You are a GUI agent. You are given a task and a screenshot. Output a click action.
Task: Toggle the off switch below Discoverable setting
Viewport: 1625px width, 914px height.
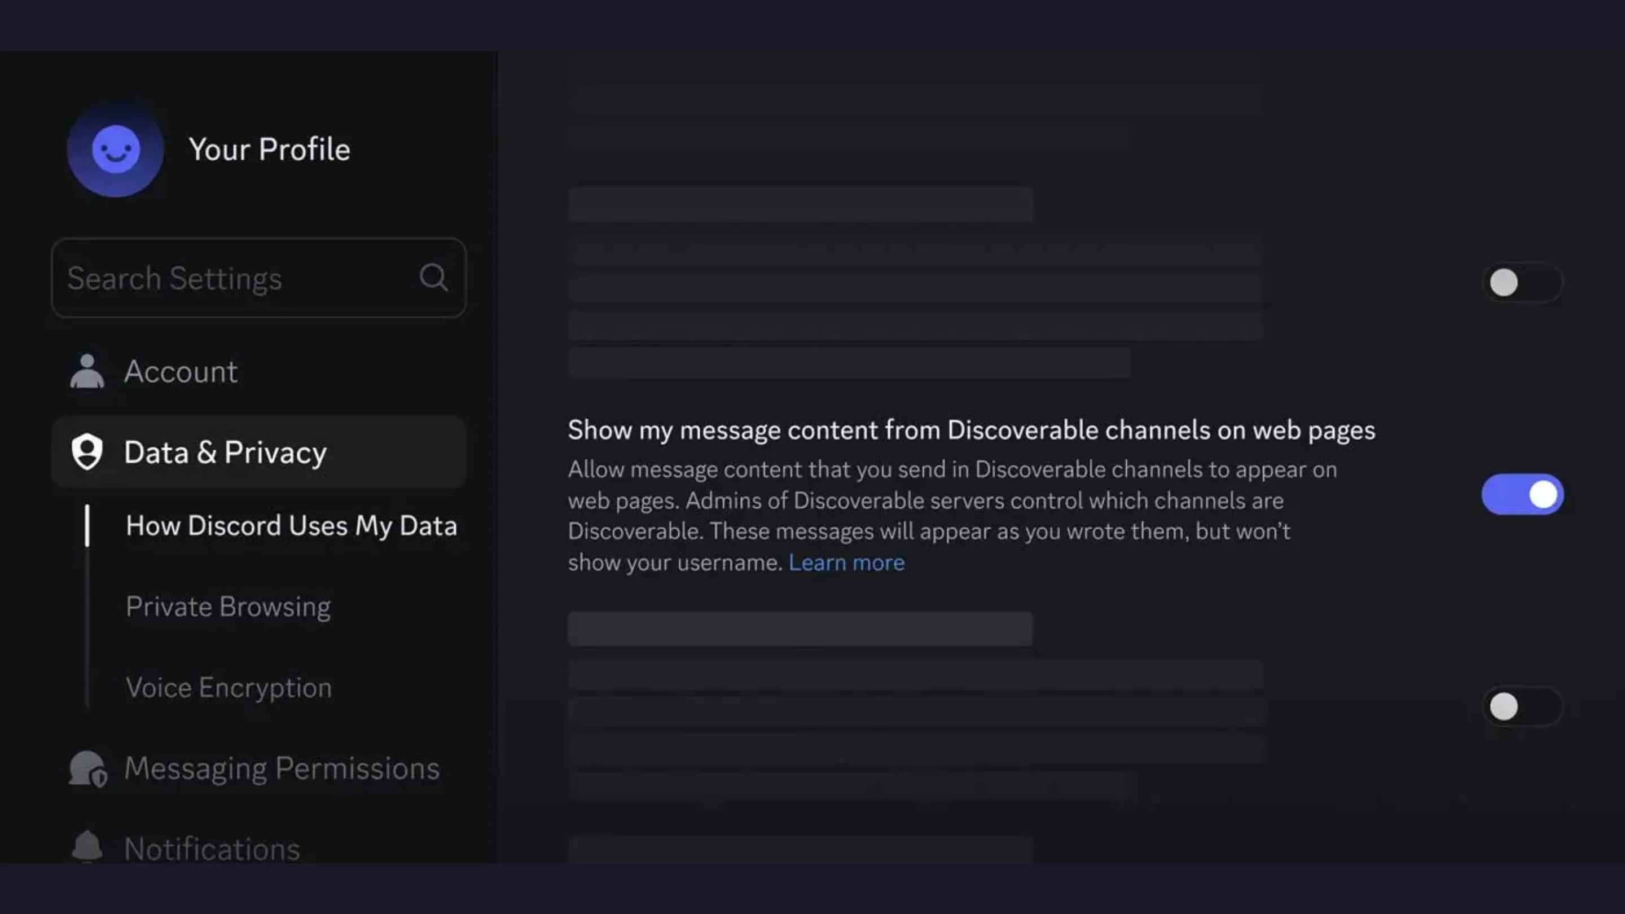pyautogui.click(x=1523, y=706)
